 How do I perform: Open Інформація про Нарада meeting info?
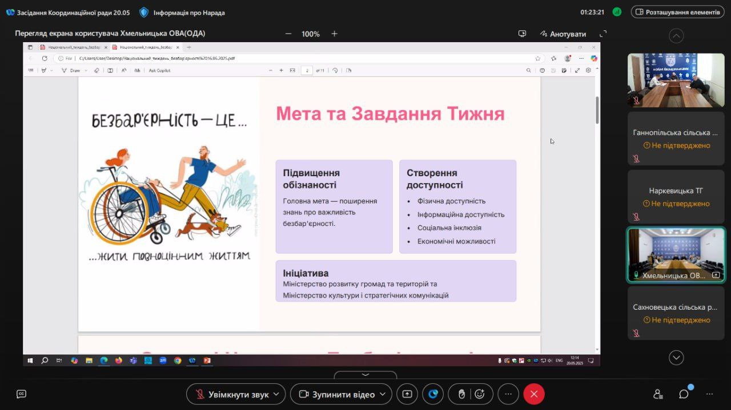pyautogui.click(x=183, y=12)
